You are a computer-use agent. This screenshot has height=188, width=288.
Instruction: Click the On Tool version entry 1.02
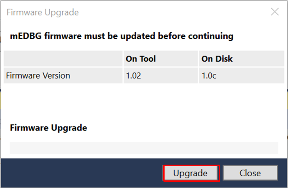(133, 76)
